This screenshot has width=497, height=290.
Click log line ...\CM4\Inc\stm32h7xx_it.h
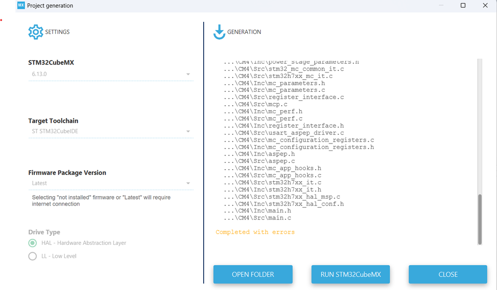(x=272, y=190)
